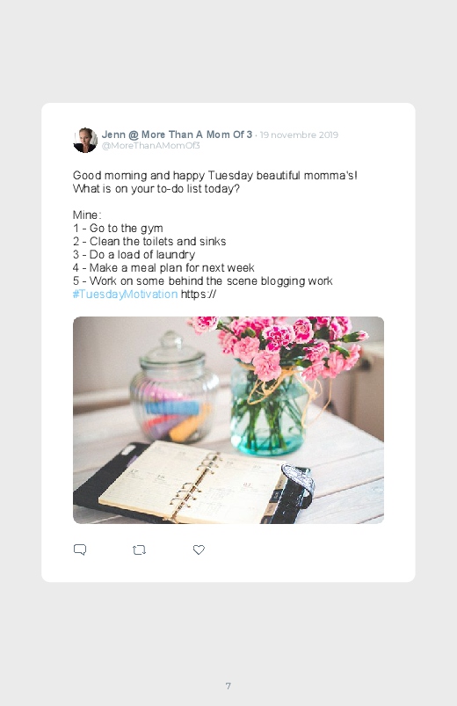Click 'What is on your to-do list today?'

coord(156,189)
